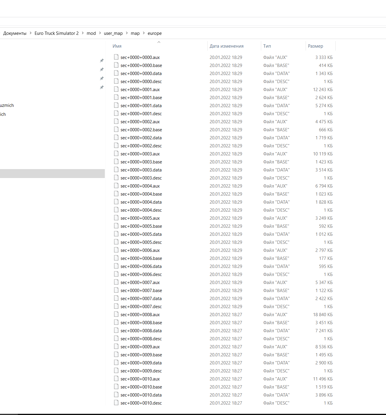Click file icon of sec+0000+0008.data
Screen dimensions: 386x415
pyautogui.click(x=116, y=330)
